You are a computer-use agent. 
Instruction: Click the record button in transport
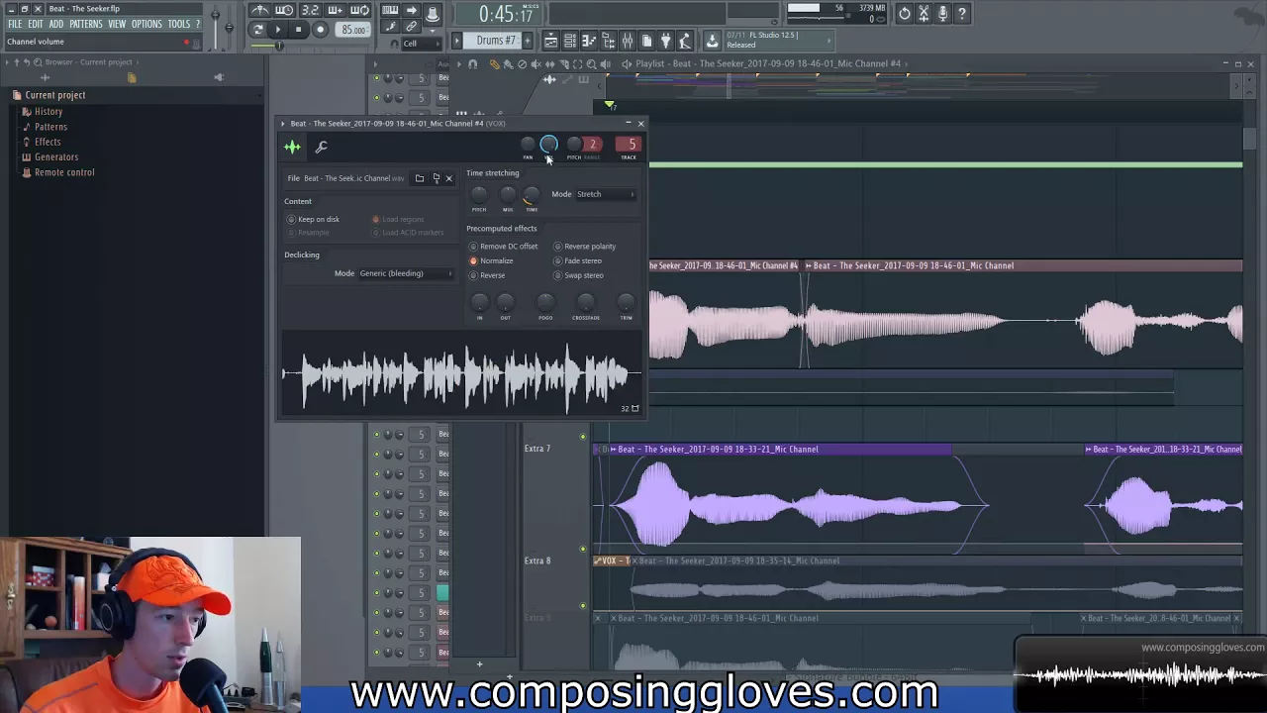pyautogui.click(x=321, y=29)
